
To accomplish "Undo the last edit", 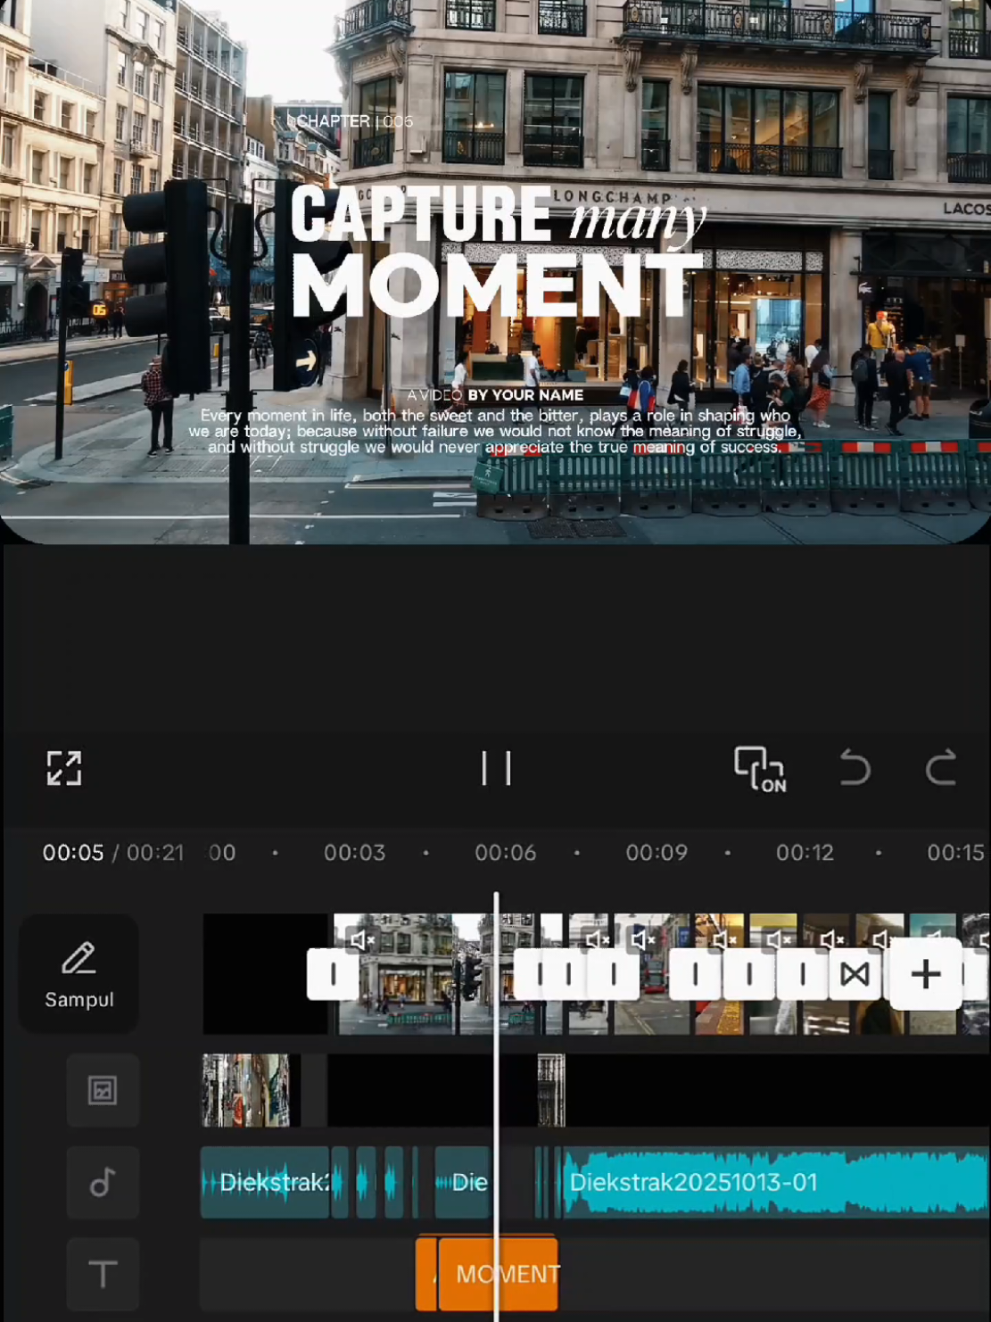I will click(854, 768).
